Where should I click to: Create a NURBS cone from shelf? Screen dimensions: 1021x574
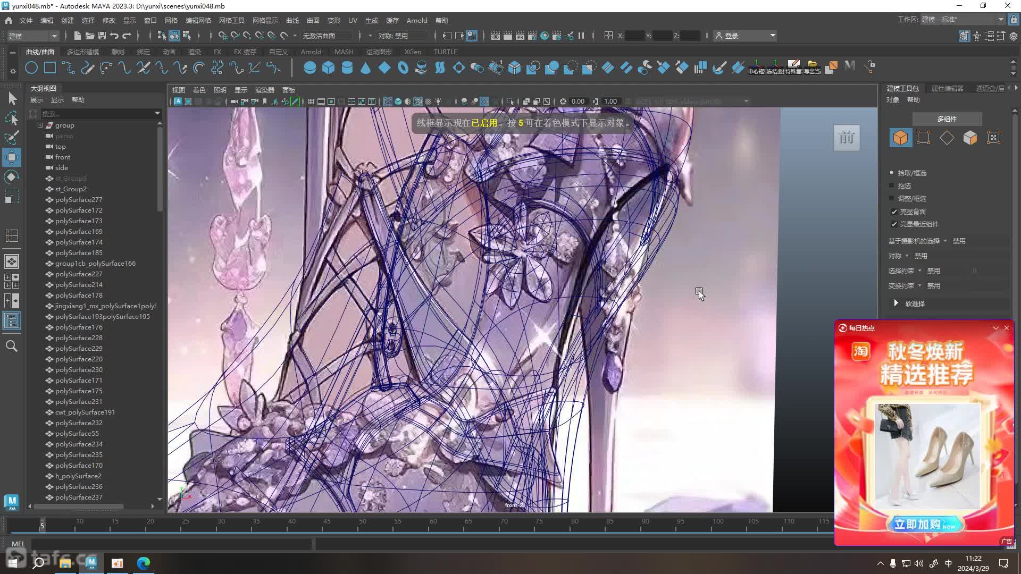365,67
